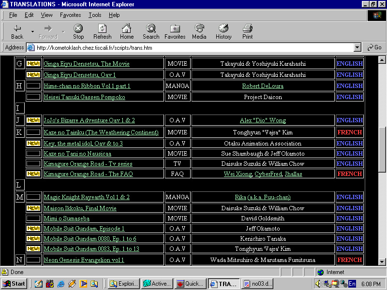Image resolution: width=387 pixels, height=290 pixels.
Task: Open Ginga Eiyu Densetsu, The Movie link
Action: 87,64
